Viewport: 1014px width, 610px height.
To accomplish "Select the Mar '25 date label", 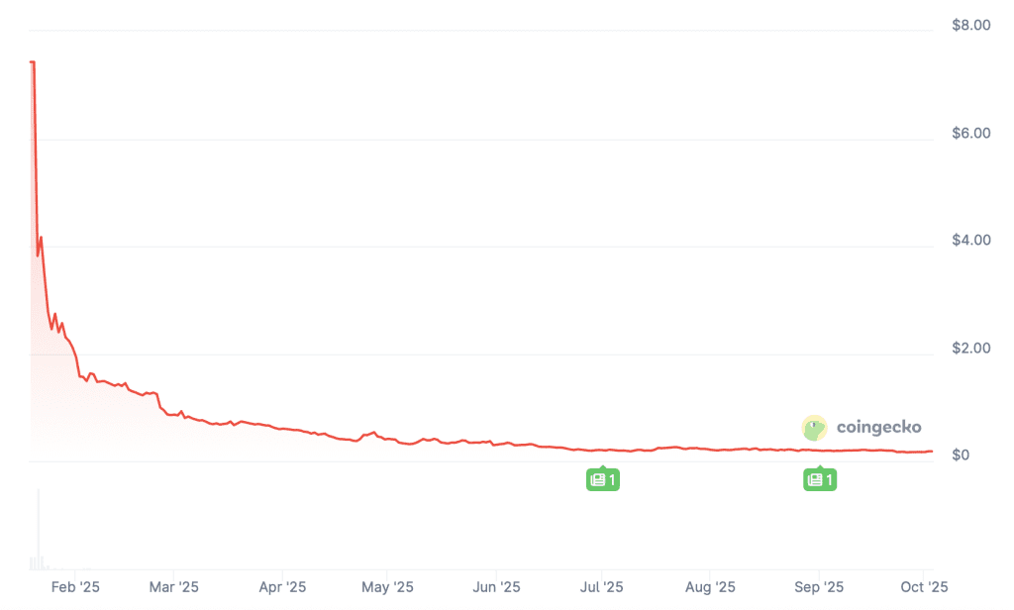I will coord(173,587).
